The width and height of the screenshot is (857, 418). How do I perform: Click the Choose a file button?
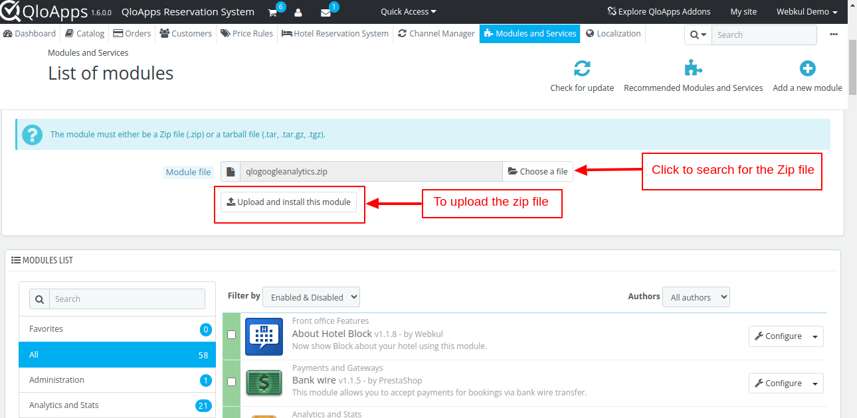click(x=538, y=172)
